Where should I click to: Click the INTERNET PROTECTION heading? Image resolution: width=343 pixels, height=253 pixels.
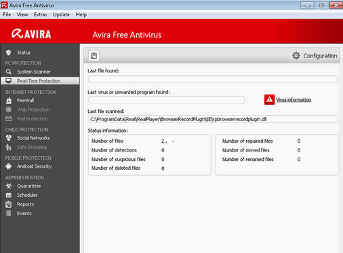coord(31,92)
